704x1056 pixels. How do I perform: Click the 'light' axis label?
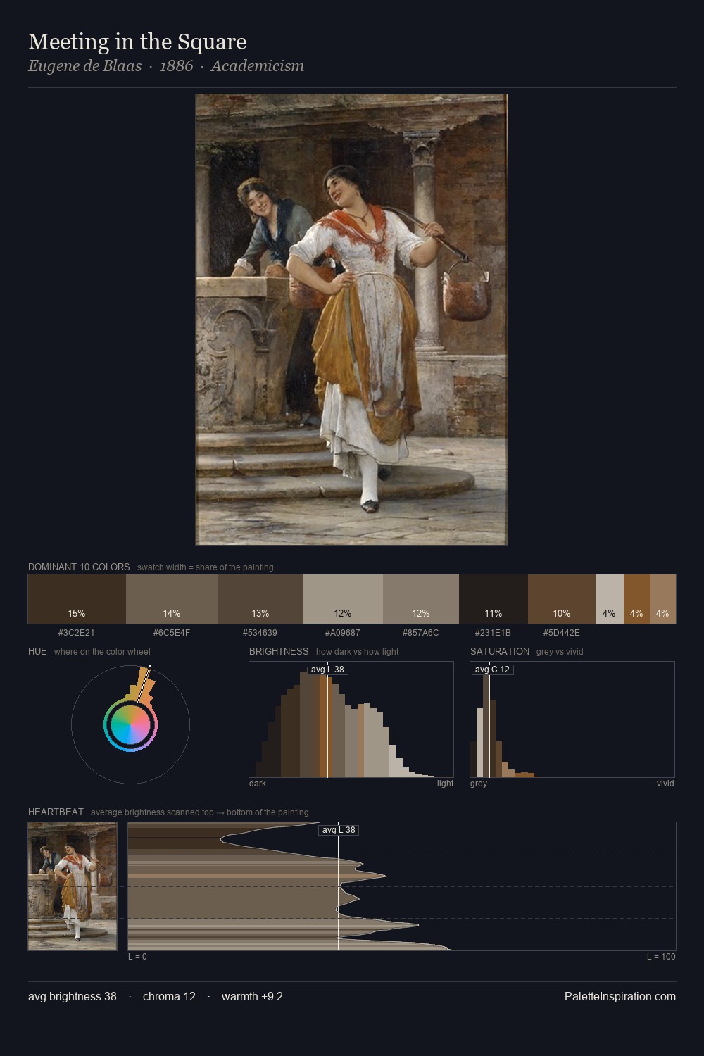pyautogui.click(x=446, y=784)
